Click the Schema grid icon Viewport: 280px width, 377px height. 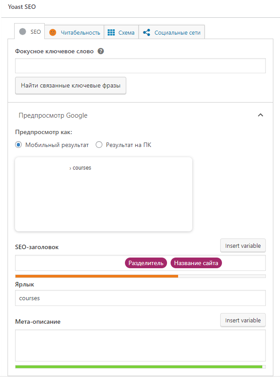point(112,32)
